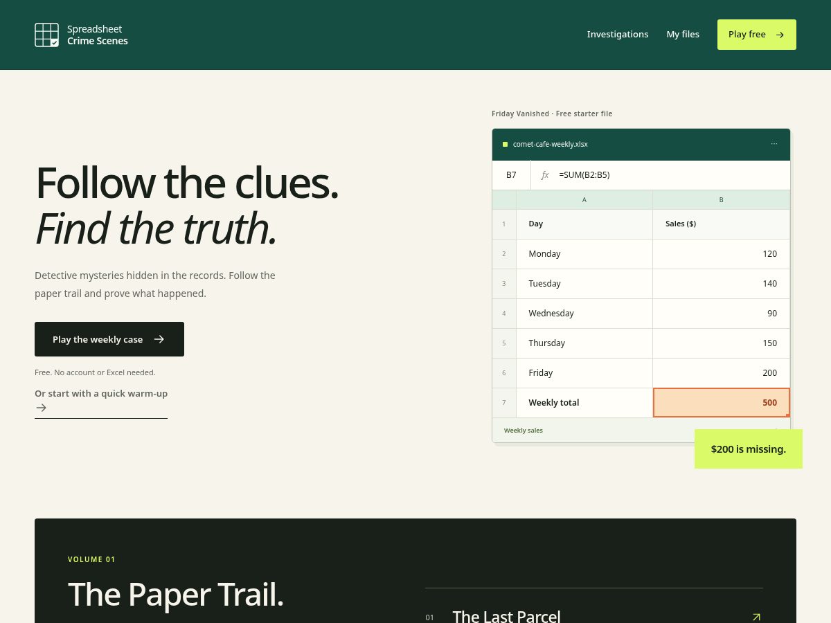Select row header 7

(504, 403)
